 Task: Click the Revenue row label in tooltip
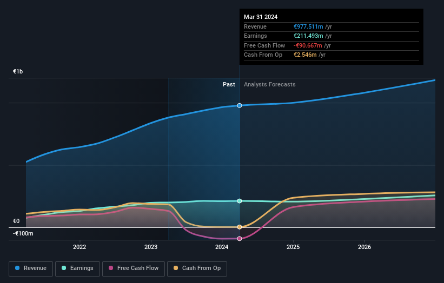255,26
